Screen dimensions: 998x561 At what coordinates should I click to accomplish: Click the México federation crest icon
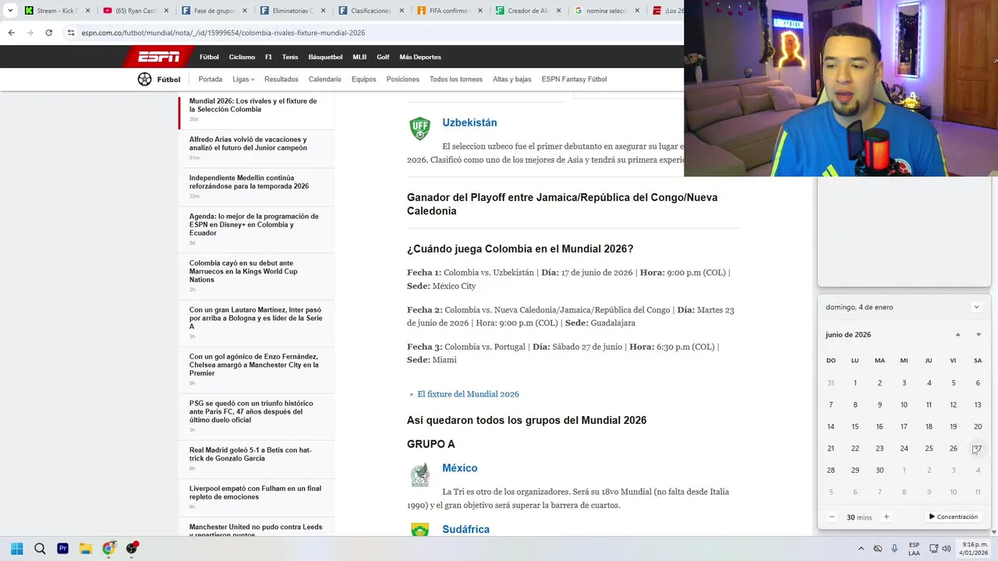[419, 475]
